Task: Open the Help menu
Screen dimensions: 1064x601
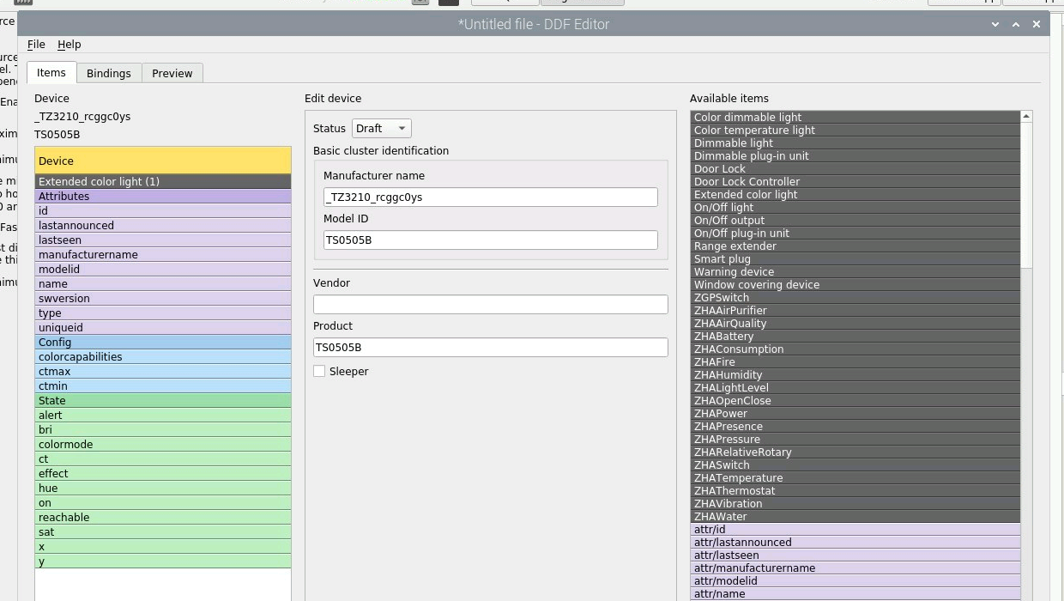Action: click(x=70, y=45)
